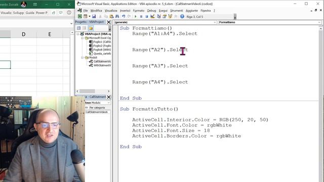Click Excel Comments icon in ribbon

point(61,13)
